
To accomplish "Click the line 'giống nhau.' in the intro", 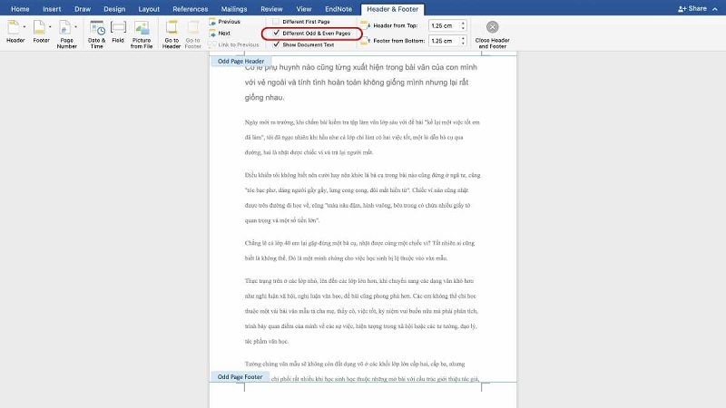I will (264, 98).
